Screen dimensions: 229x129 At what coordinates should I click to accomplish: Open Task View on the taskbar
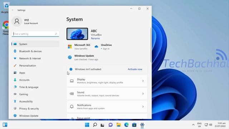pyautogui.click(x=102, y=125)
